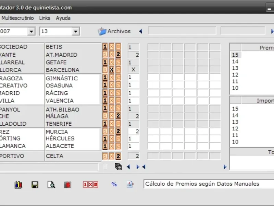
Task: Open the Ayuda menu
Action: click(63, 18)
